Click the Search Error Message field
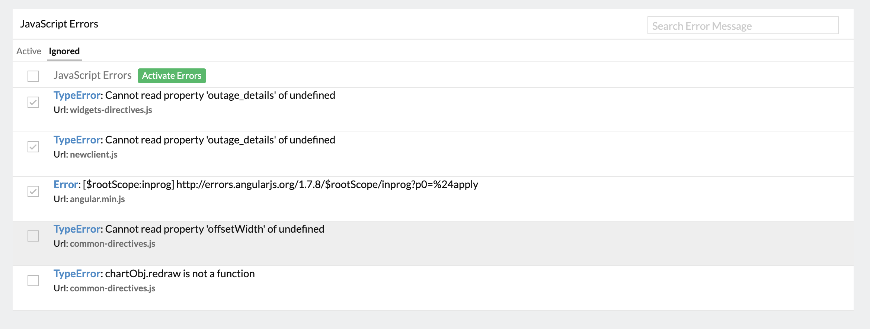This screenshot has height=330, width=870. (742, 26)
